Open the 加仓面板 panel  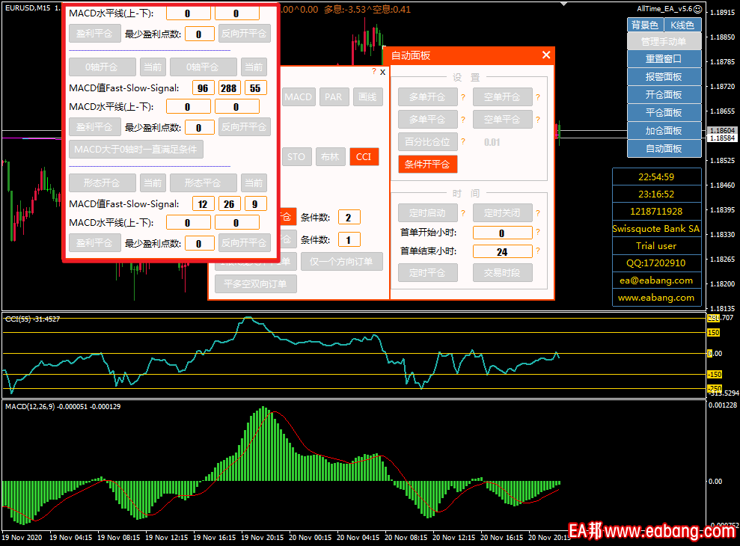664,131
